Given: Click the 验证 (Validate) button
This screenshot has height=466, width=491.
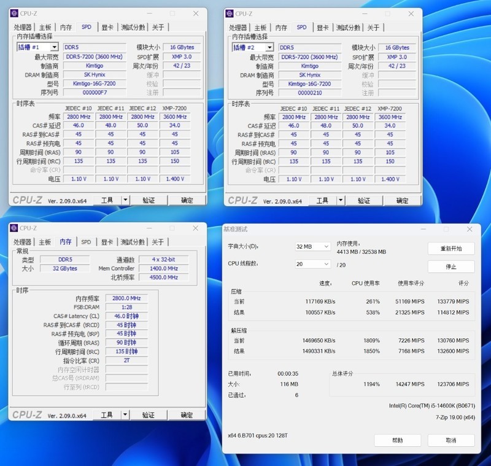Looking at the screenshot, I should pos(150,200).
